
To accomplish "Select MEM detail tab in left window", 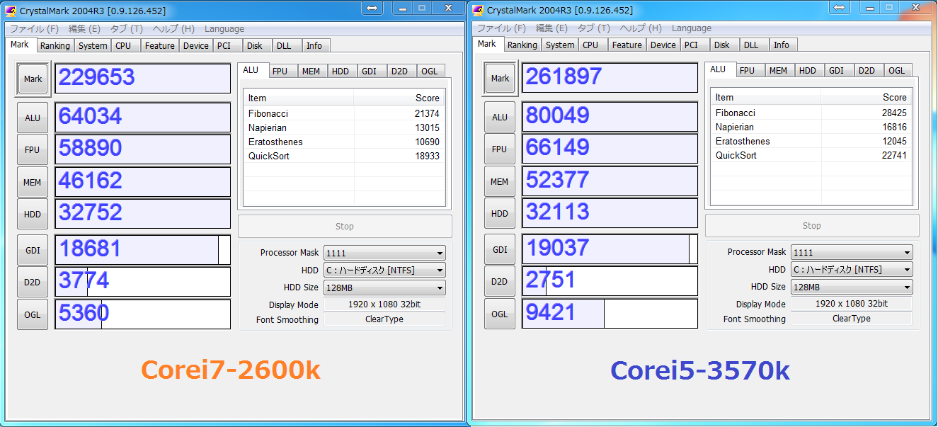I will pyautogui.click(x=311, y=72).
